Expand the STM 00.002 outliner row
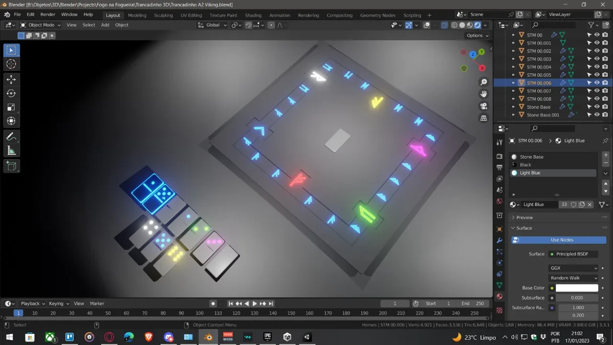This screenshot has height=345, width=613. 513,51
